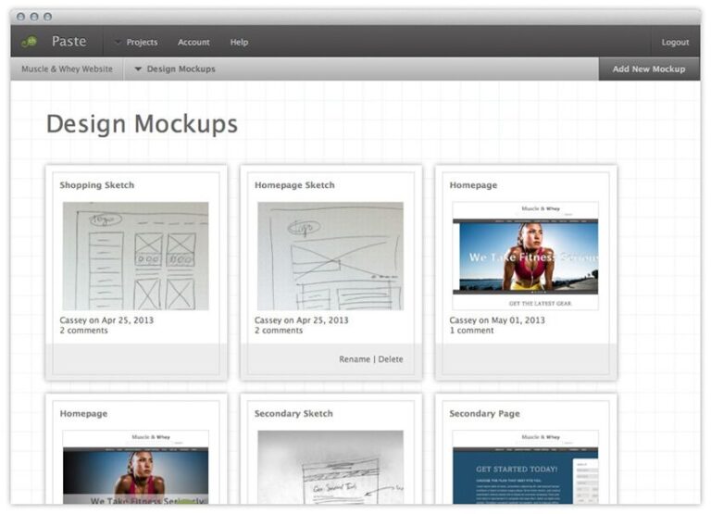
Task: Open the Secondary Page blue thumbnail
Action: pyautogui.click(x=525, y=467)
